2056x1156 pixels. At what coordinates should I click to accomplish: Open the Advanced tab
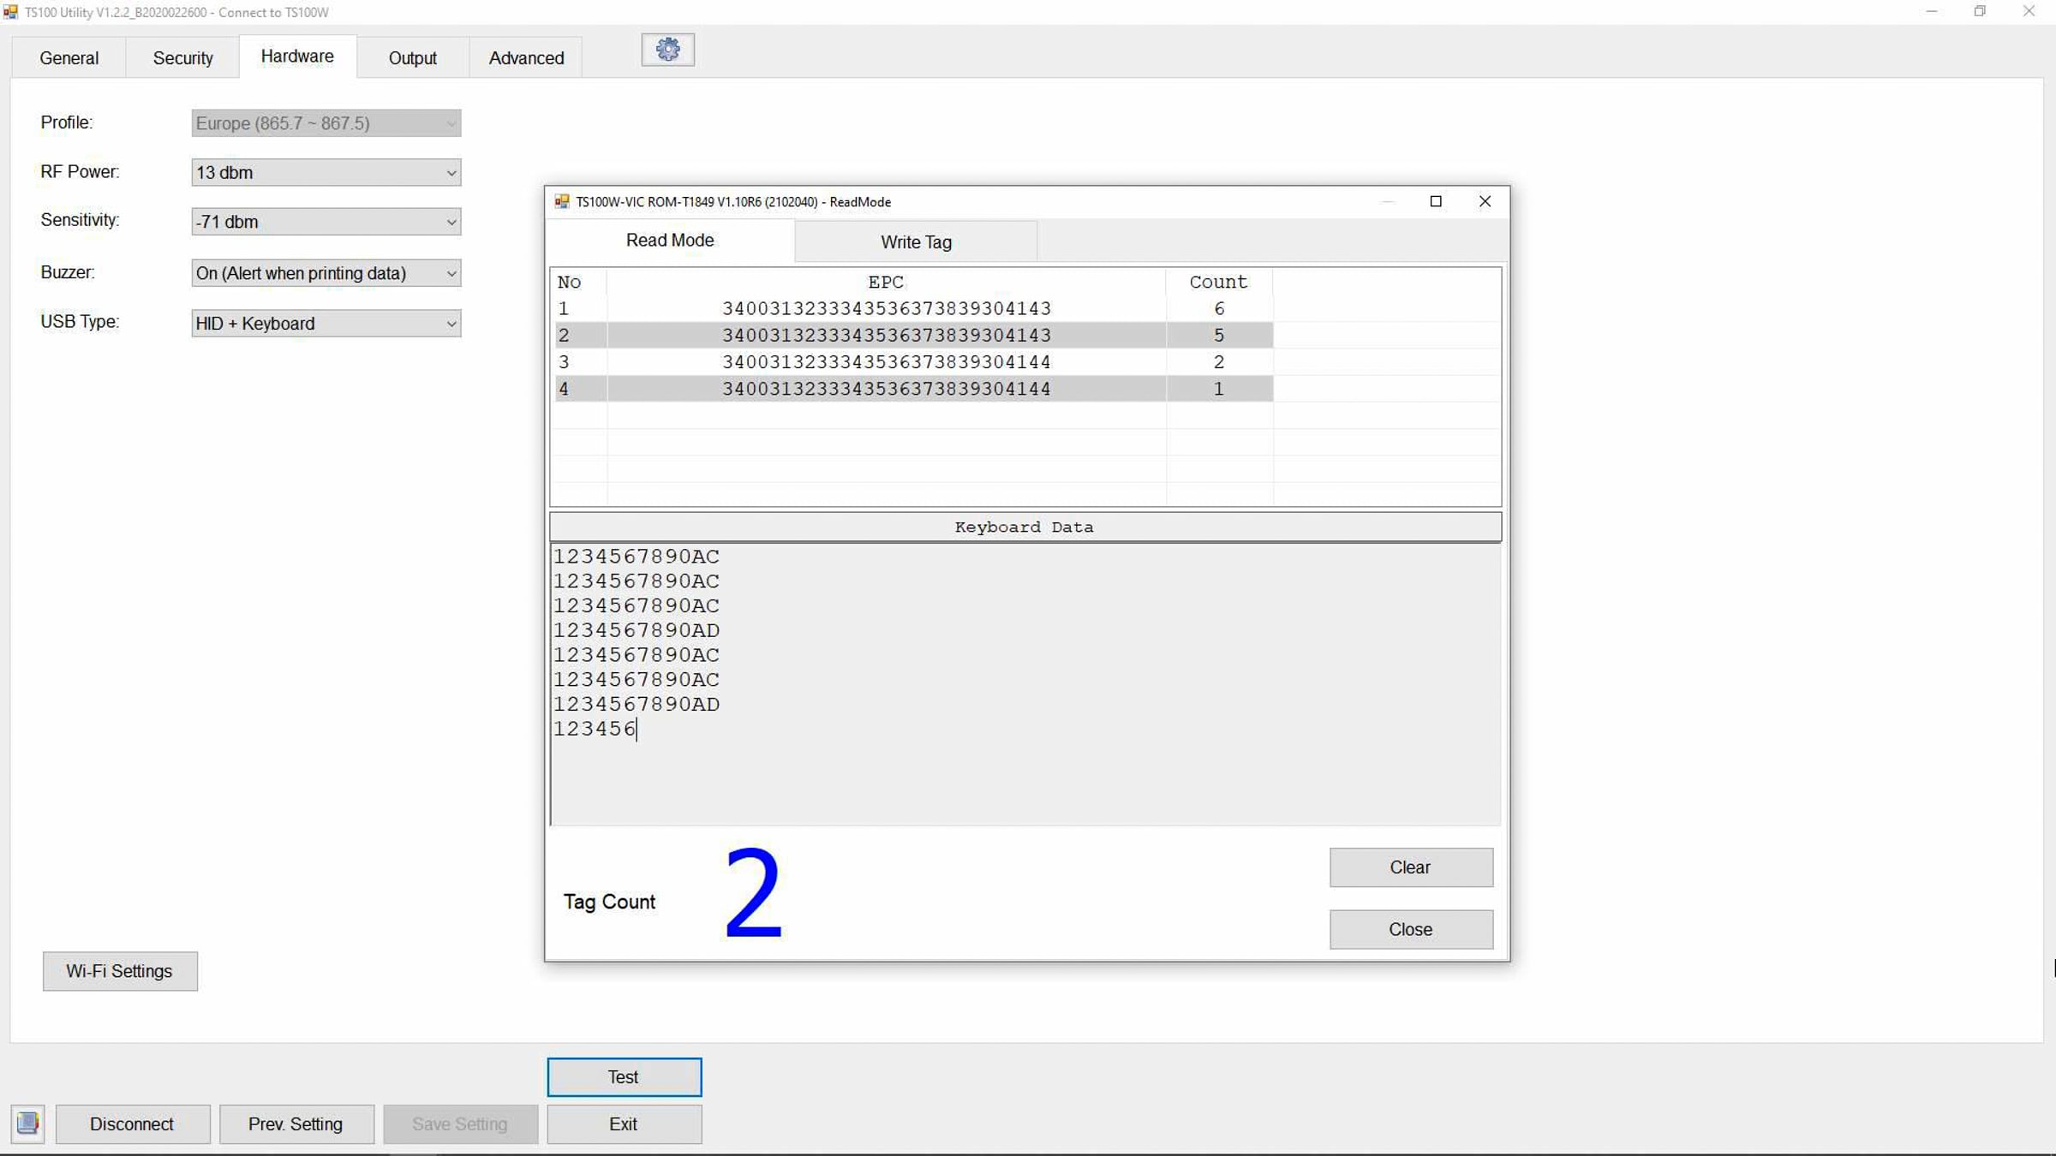click(x=526, y=58)
